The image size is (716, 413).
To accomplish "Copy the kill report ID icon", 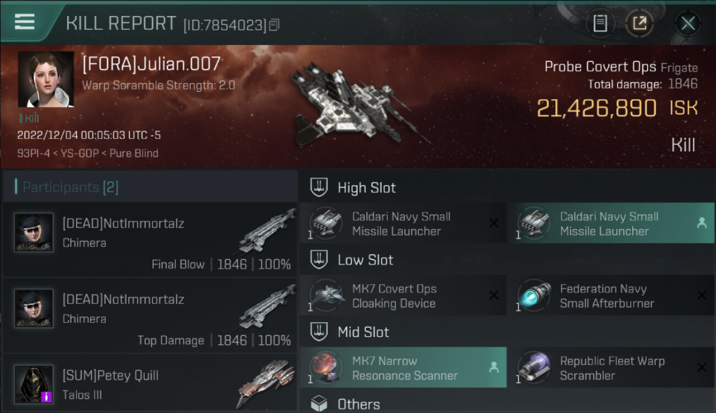I will [274, 25].
